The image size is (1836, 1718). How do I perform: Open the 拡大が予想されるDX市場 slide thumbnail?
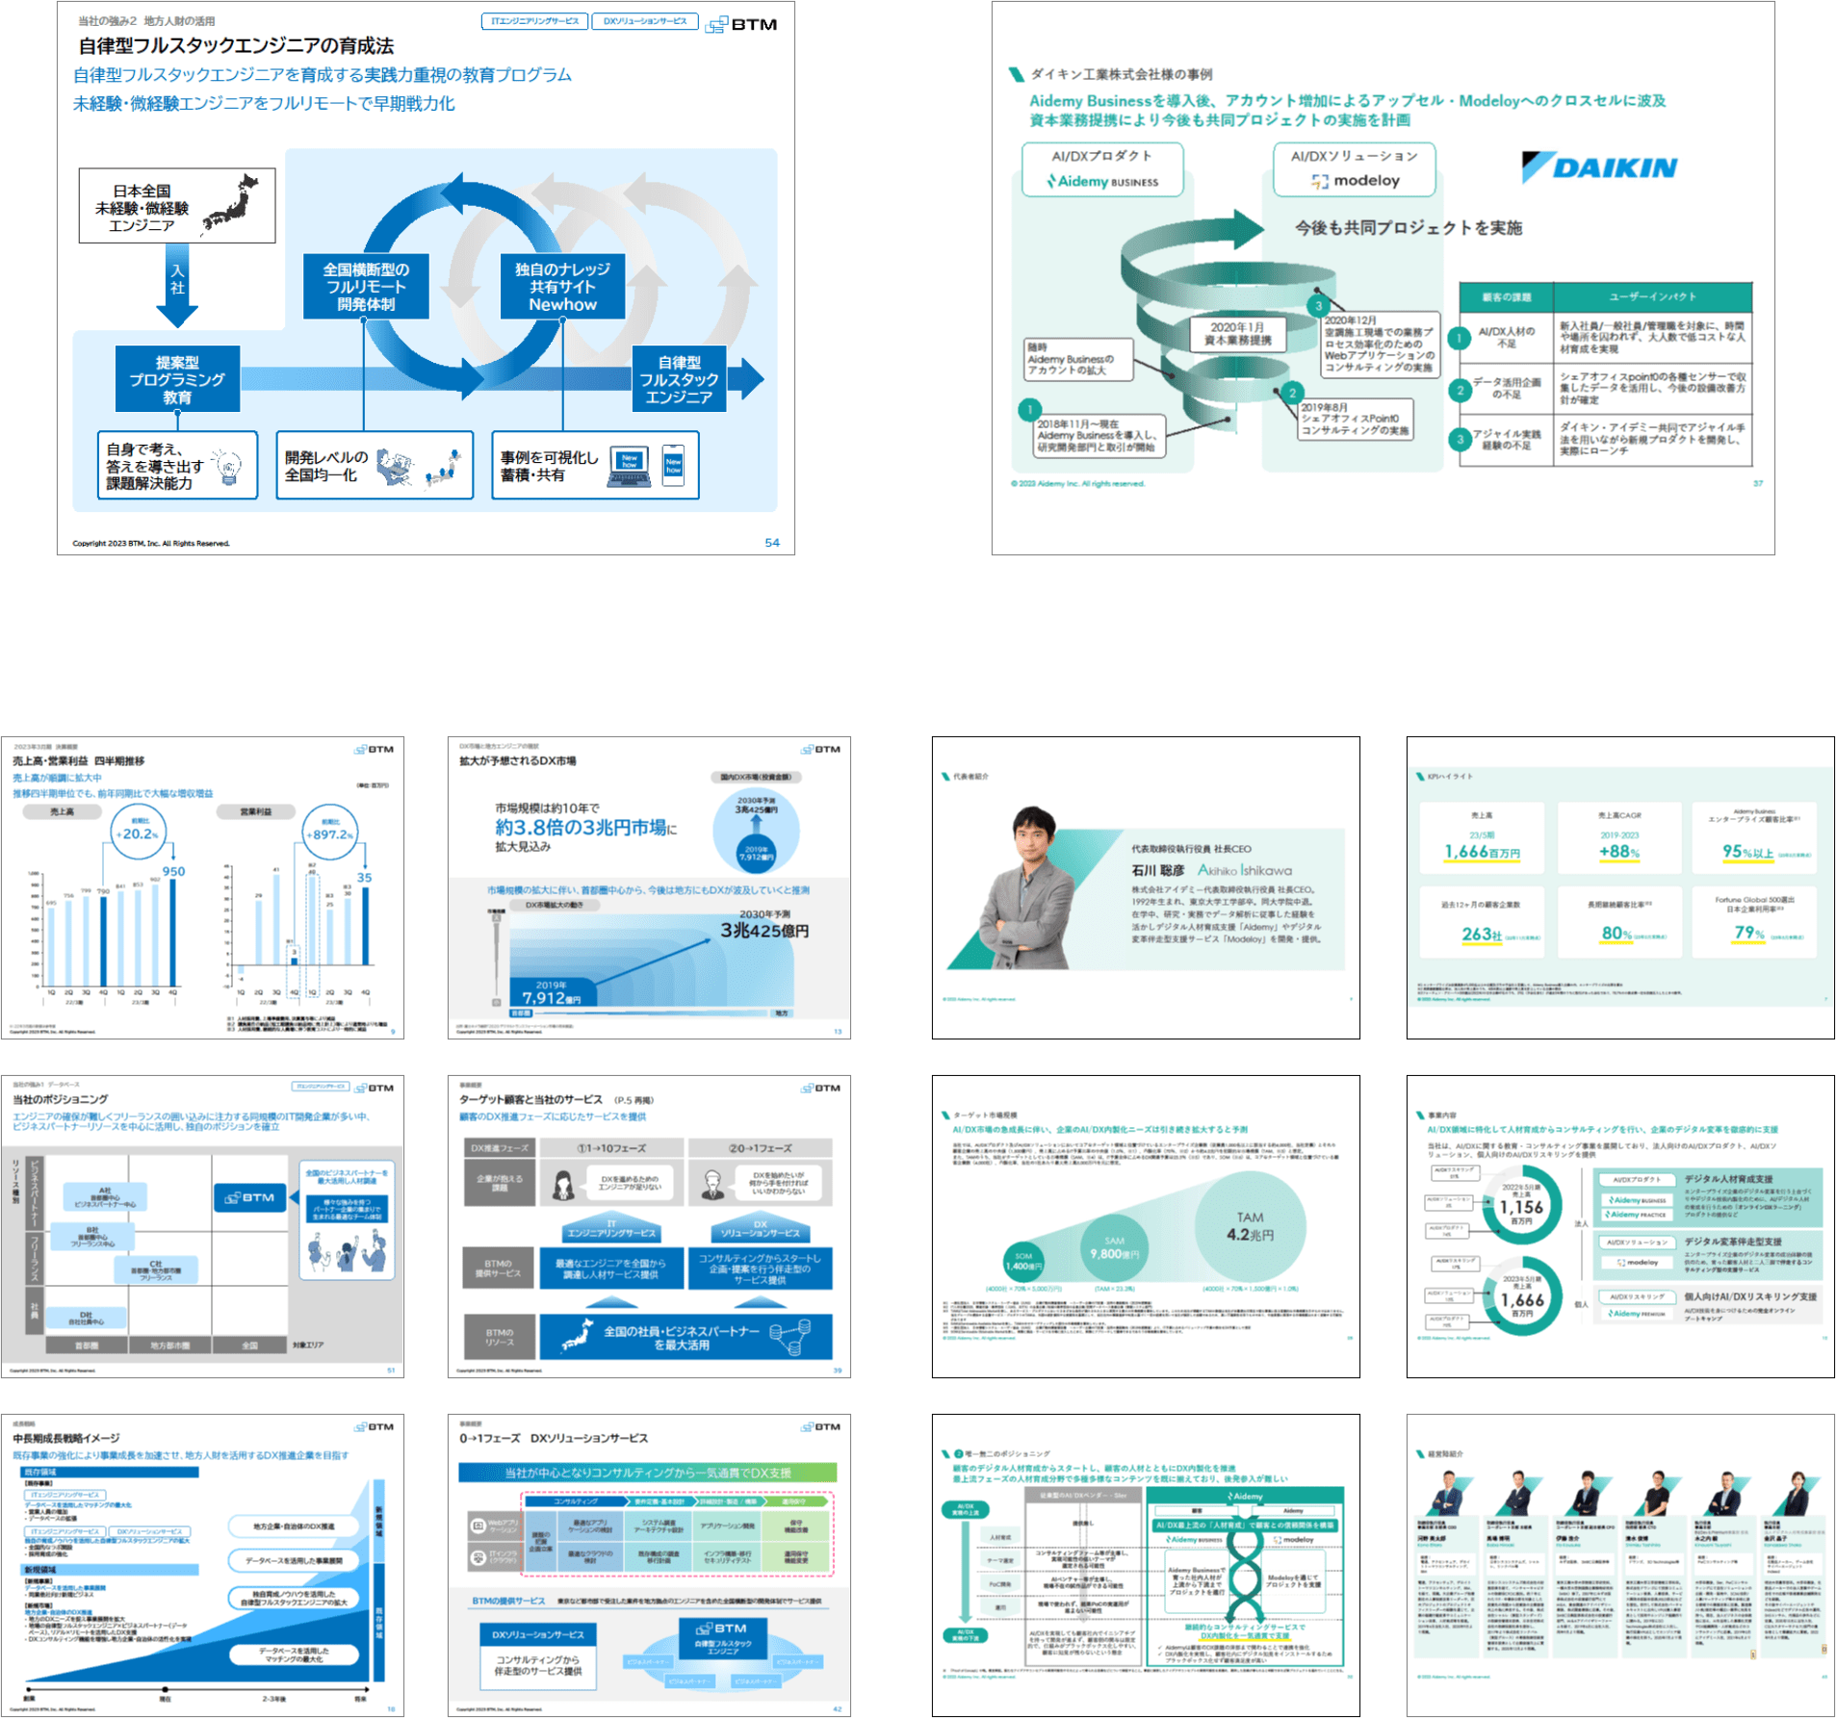click(x=649, y=887)
